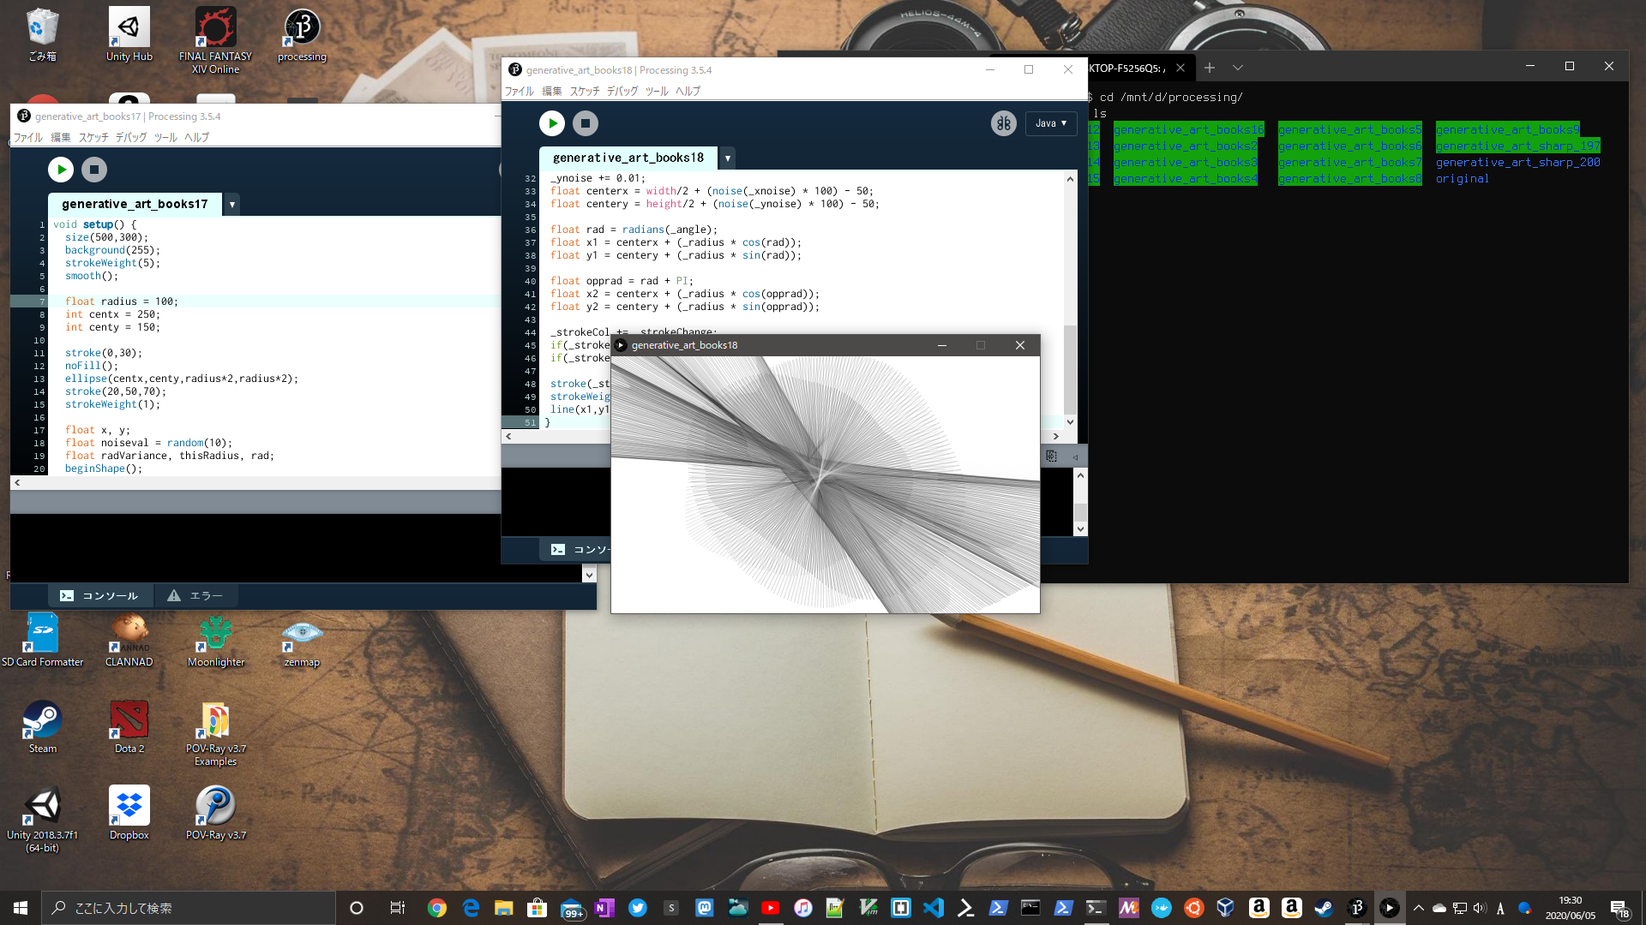Open the generative_art_books18 tab dropdown arrow

(x=728, y=158)
